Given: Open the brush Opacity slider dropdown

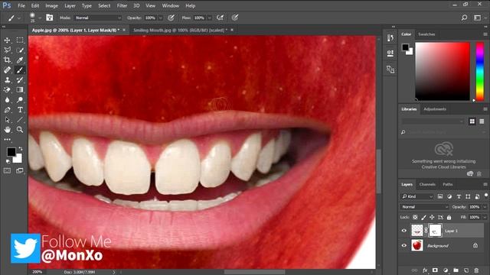Looking at the screenshot, I should (161, 18).
